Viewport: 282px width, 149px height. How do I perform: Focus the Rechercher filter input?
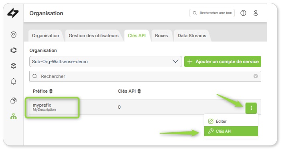click(x=145, y=76)
